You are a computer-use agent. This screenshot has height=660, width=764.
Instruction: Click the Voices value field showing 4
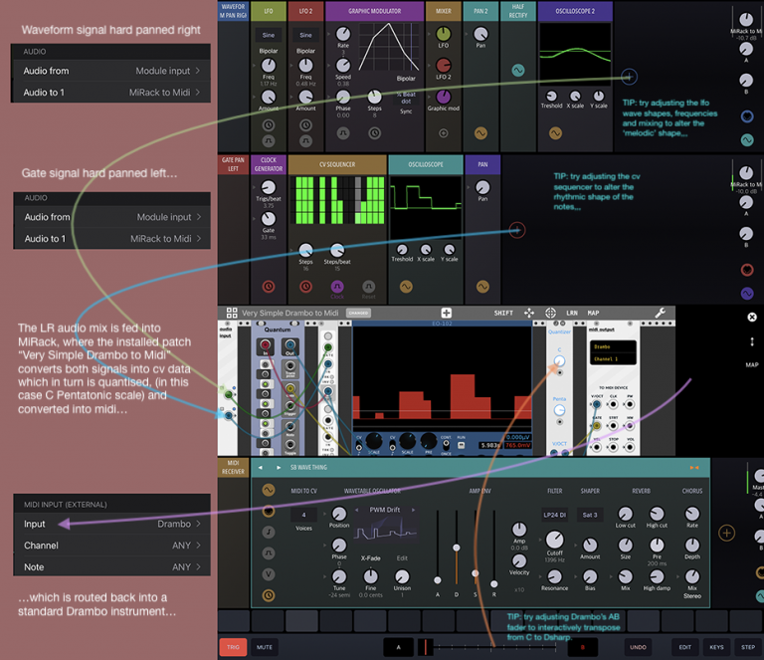(303, 515)
